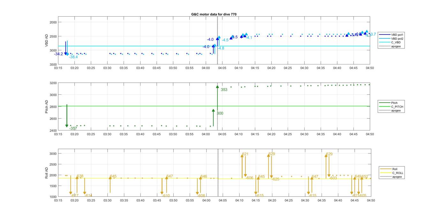Click the '646' roll move label

204,176
